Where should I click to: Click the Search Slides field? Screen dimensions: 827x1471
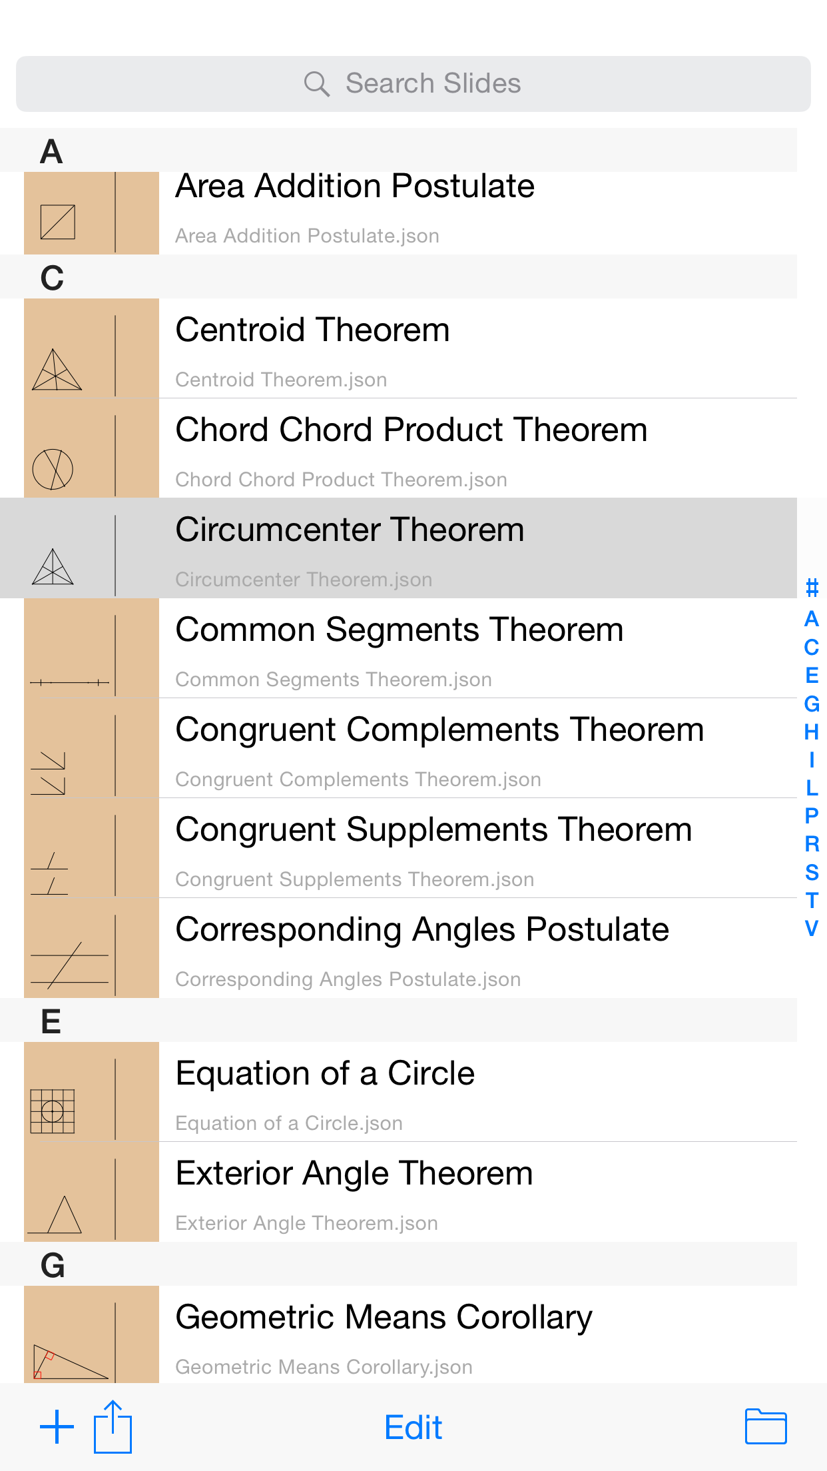click(x=433, y=84)
